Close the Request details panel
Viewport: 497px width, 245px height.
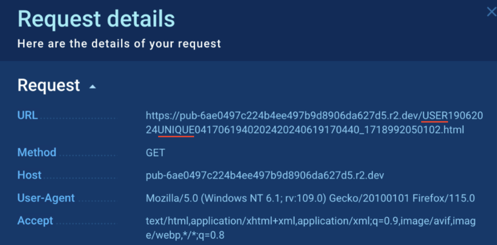(491, 13)
